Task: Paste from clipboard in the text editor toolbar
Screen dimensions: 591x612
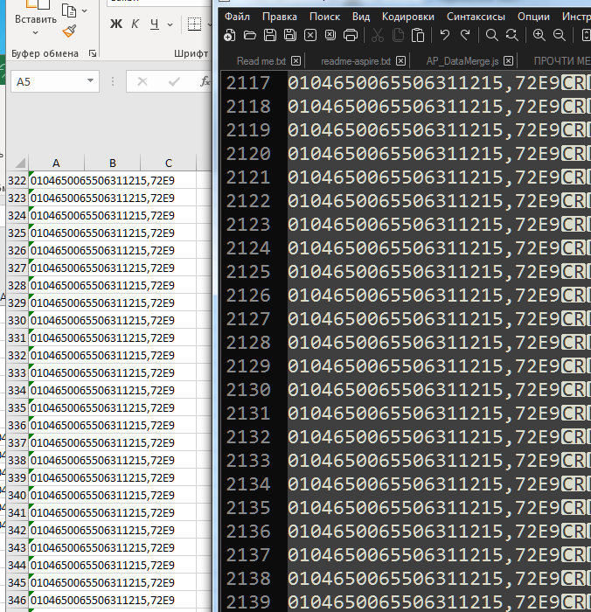Action: (418, 36)
